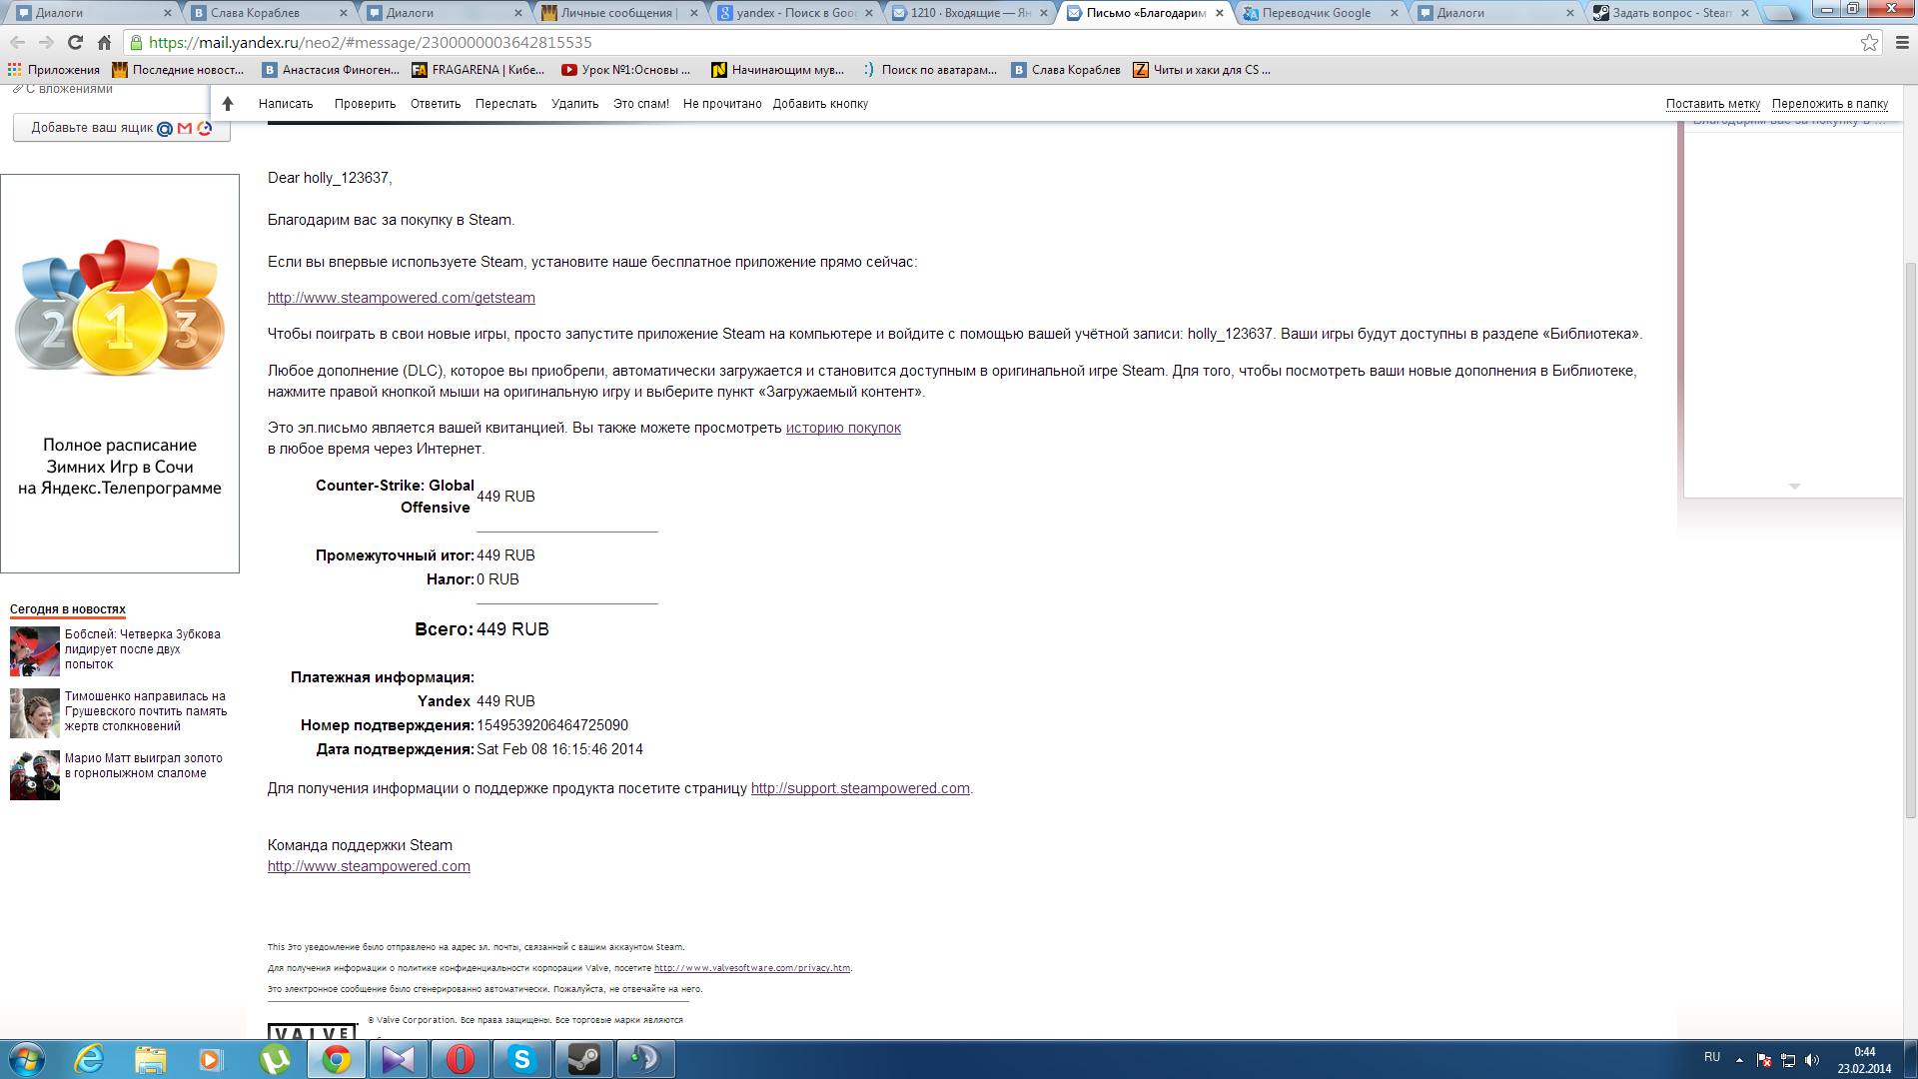The width and height of the screenshot is (1918, 1079).
Task: Switch to the Переводчик Google tab
Action: (x=1319, y=13)
